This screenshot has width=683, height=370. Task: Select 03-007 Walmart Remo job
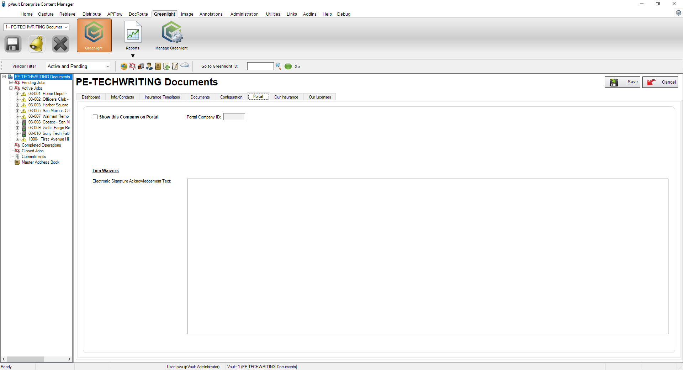49,117
